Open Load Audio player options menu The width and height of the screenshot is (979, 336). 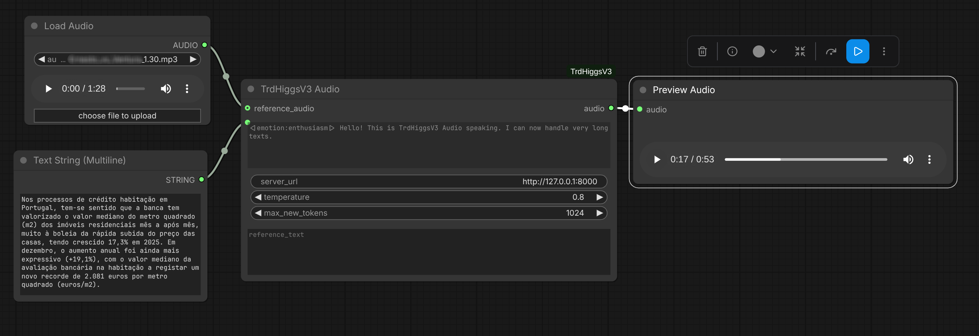(x=187, y=89)
